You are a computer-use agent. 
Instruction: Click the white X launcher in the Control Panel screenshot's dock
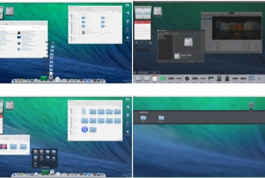click(58, 79)
